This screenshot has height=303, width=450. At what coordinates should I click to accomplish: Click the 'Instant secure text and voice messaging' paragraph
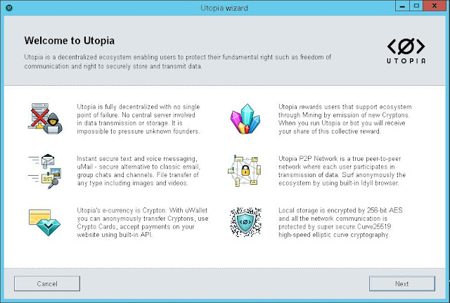pos(139,171)
